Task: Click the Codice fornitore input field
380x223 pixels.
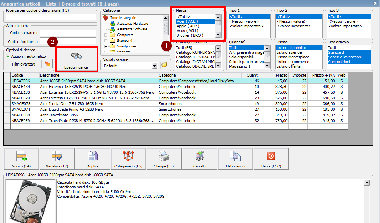Action: 68,41
